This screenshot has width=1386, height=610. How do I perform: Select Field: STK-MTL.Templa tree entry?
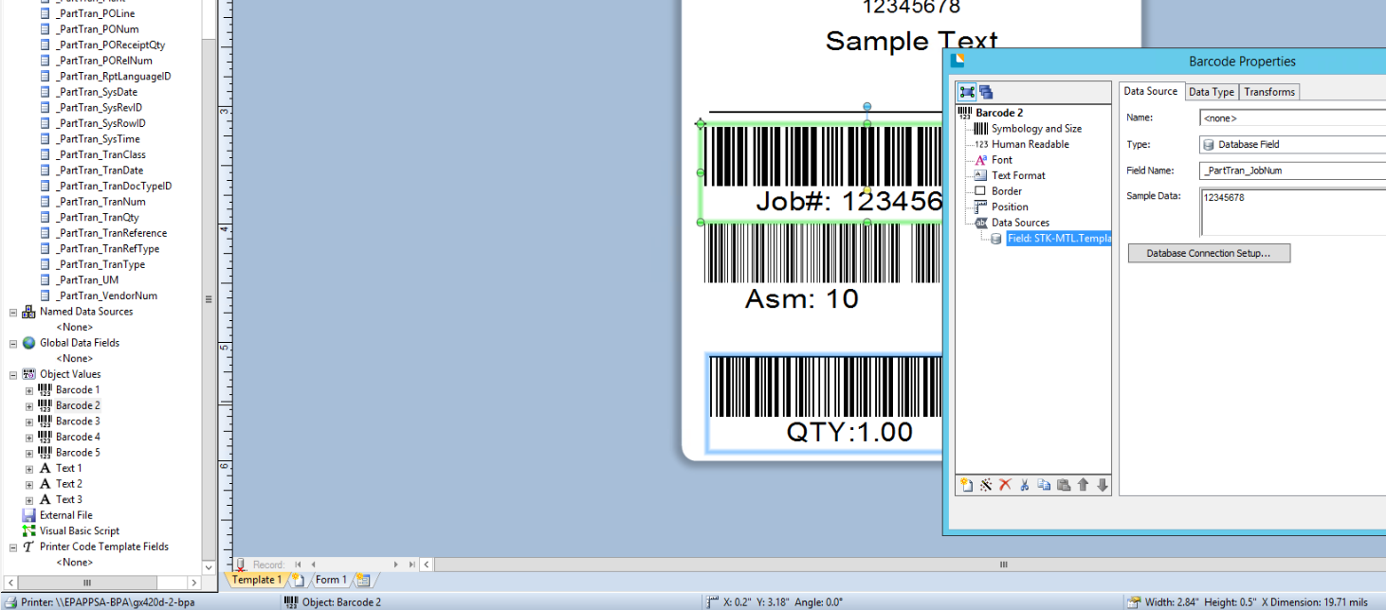tap(1058, 239)
